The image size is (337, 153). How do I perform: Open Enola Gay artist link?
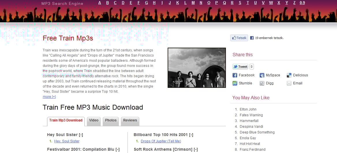pyautogui.click(x=248, y=138)
